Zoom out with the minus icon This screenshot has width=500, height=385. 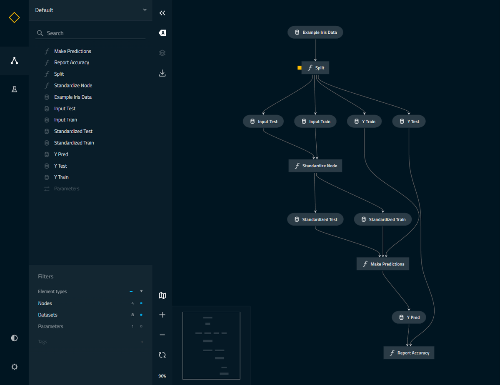coord(162,335)
